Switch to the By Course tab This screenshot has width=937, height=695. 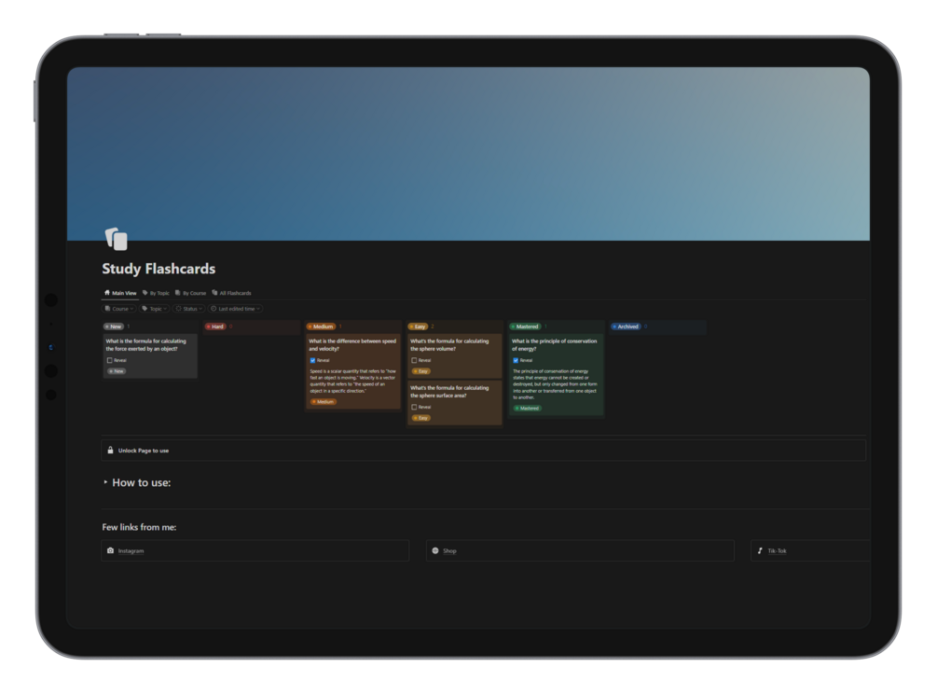click(190, 293)
